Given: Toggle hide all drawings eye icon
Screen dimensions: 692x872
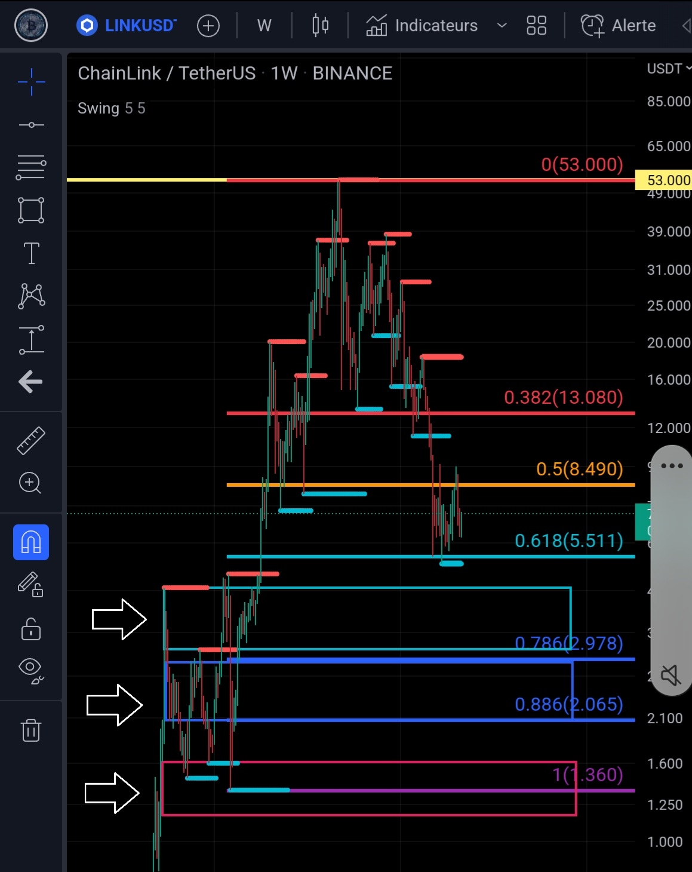Looking at the screenshot, I should click(31, 671).
